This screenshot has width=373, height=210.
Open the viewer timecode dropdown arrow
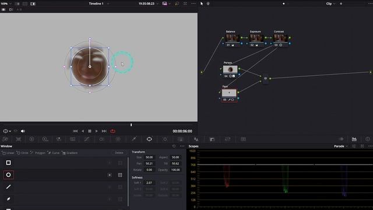[157, 3]
